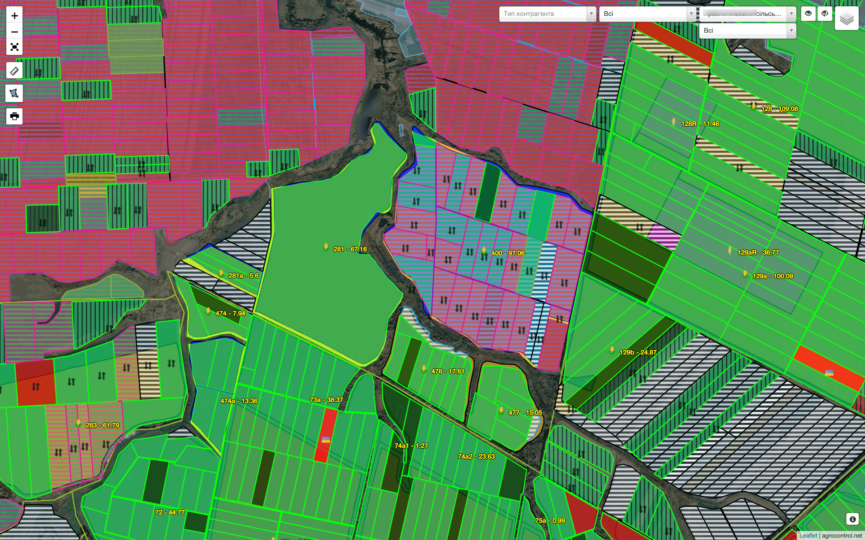Open the Leaflet link

click(x=808, y=535)
